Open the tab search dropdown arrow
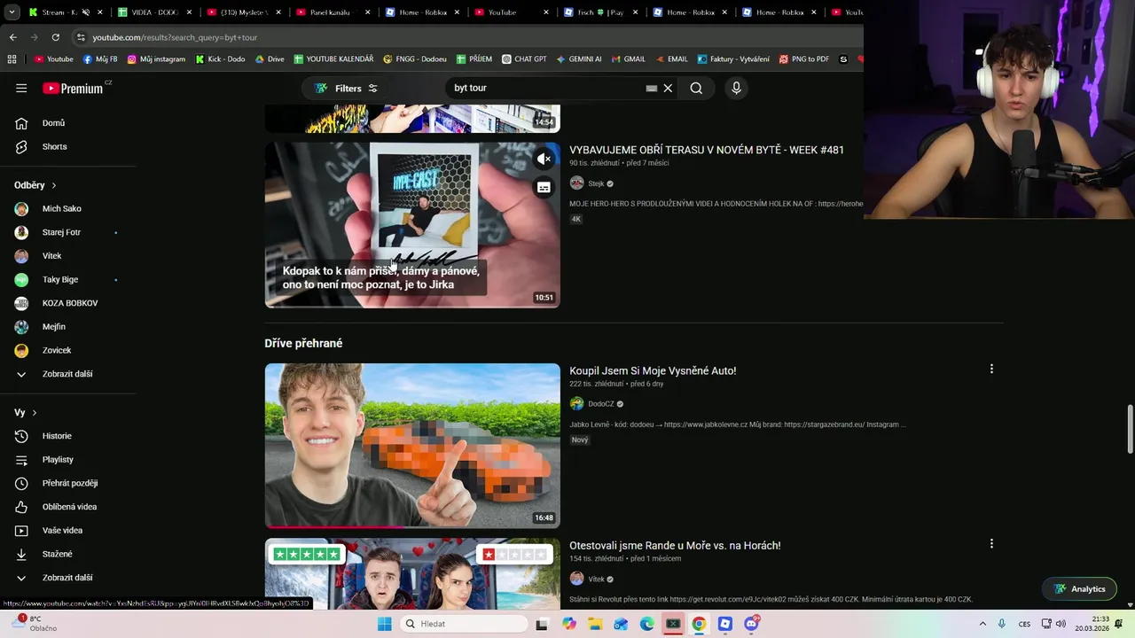The image size is (1135, 638). tap(12, 12)
